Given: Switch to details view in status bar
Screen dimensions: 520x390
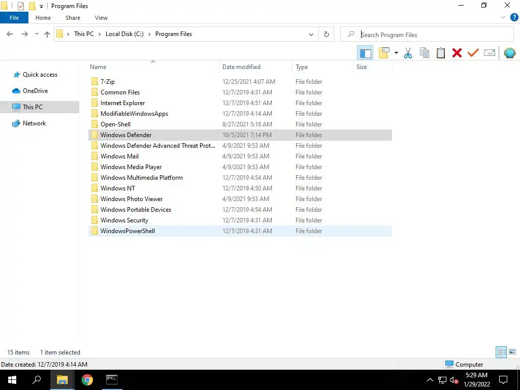Looking at the screenshot, I should pyautogui.click(x=501, y=352).
